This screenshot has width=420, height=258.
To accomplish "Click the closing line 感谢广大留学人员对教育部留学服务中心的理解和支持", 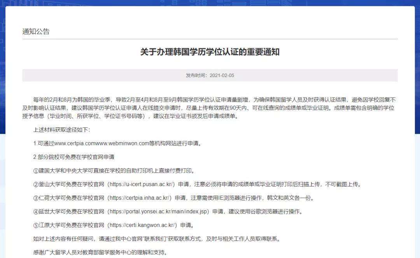I will [x=100, y=253].
